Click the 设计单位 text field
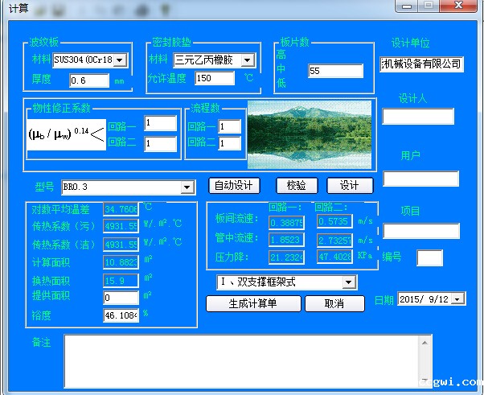This screenshot has height=395, width=484. tap(421, 64)
